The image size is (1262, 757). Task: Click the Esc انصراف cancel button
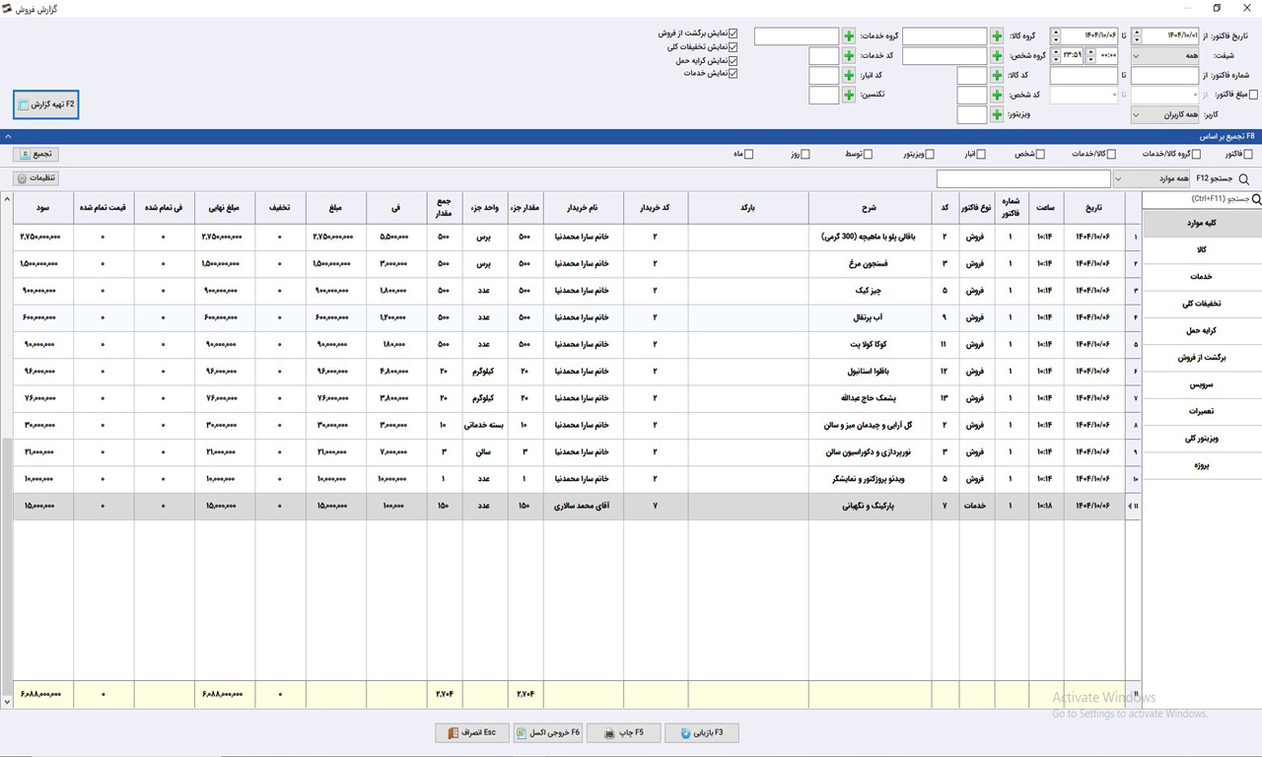[x=471, y=733]
